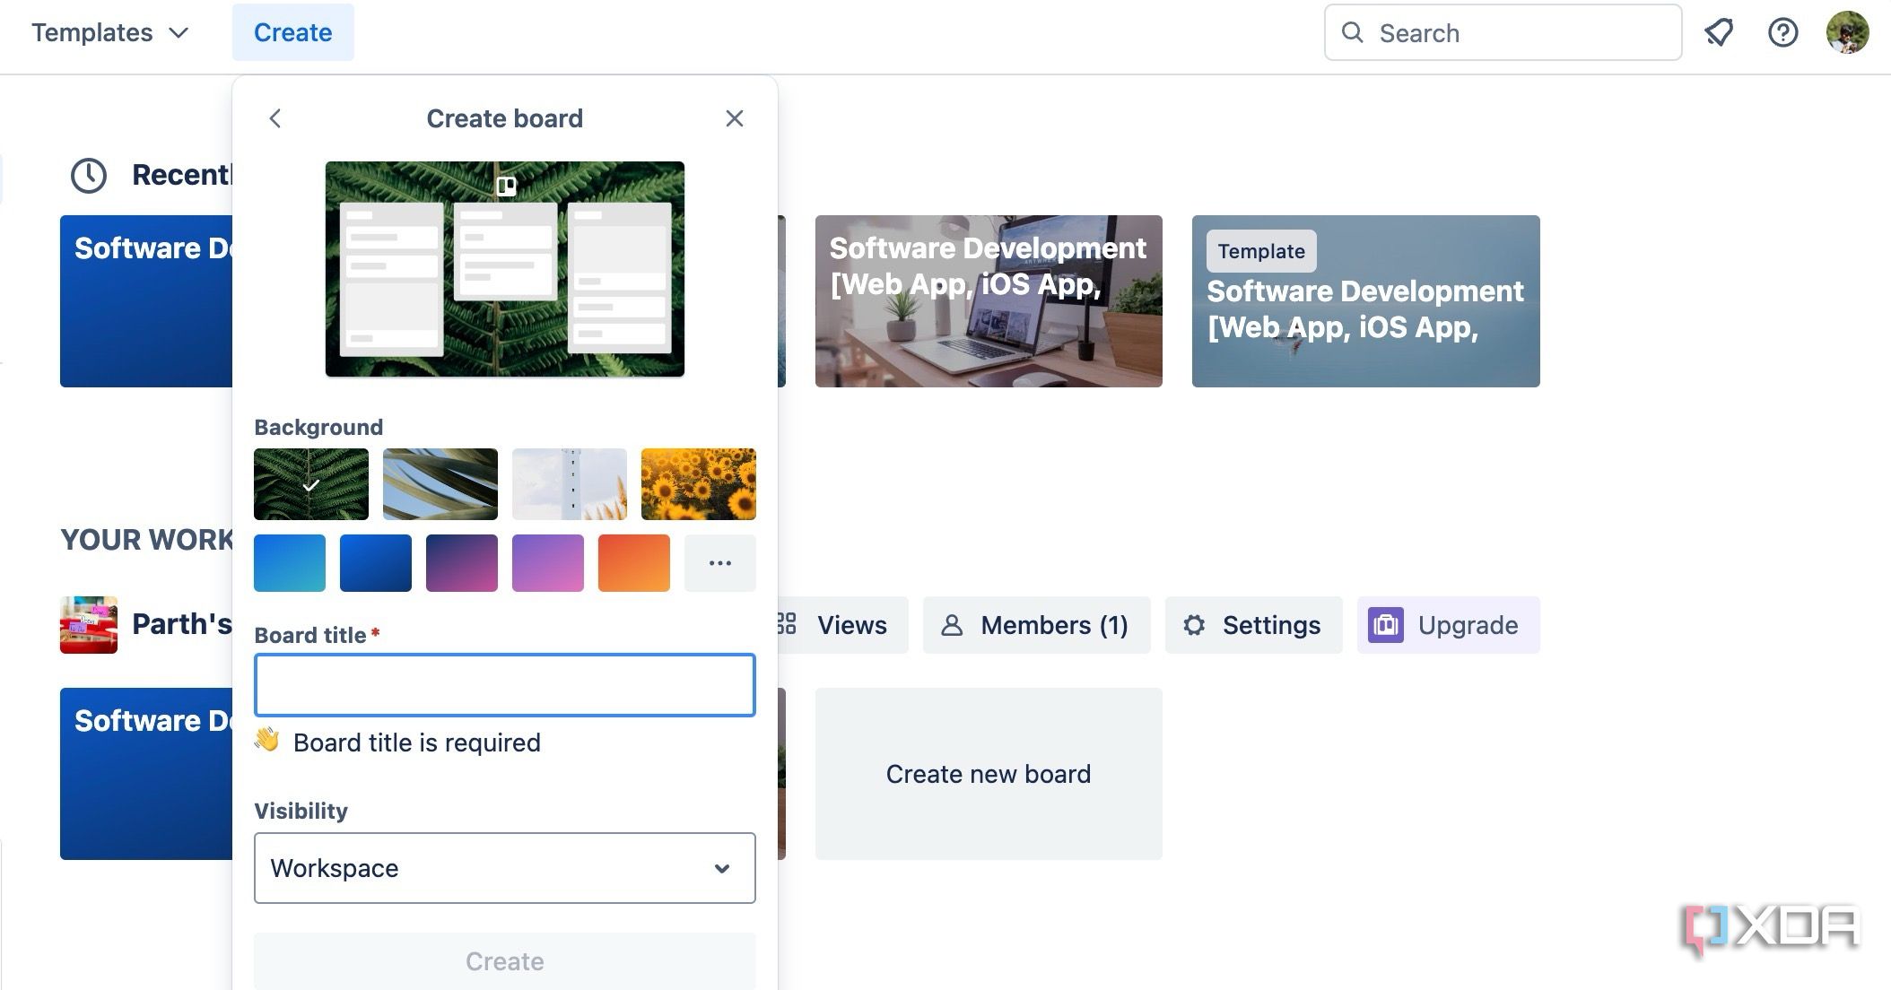Image resolution: width=1891 pixels, height=990 pixels.
Task: Click the blue Create button in the header
Action: coord(293,32)
